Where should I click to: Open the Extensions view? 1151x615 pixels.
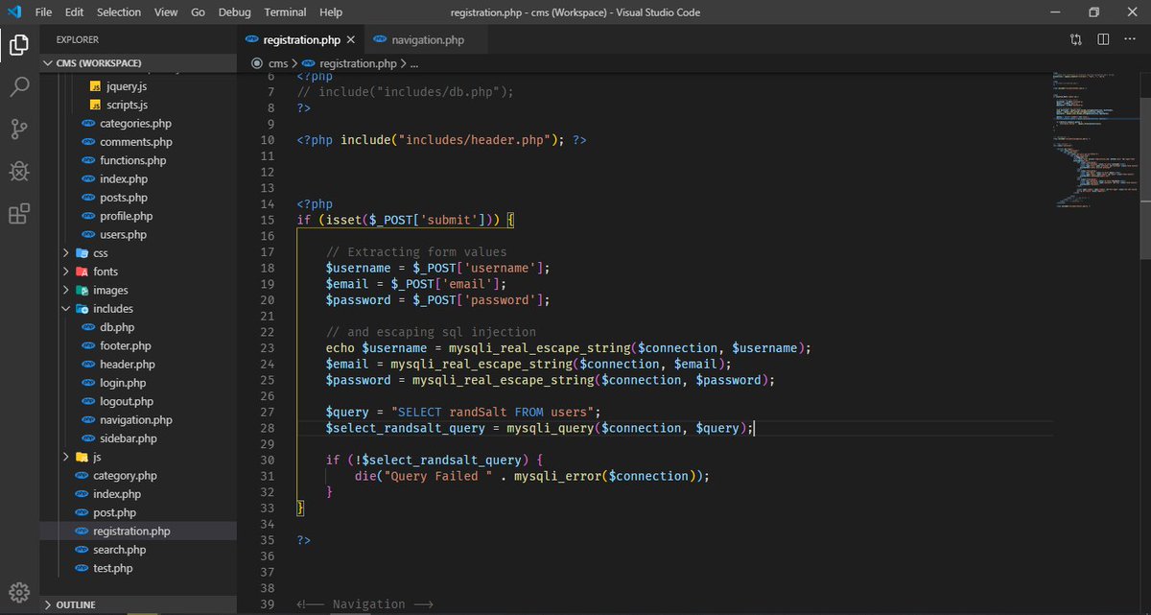pyautogui.click(x=19, y=213)
